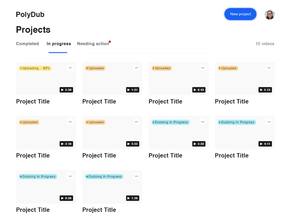Open the ellipsis menu on the 6:29 dubbing card
Image resolution: width=290 pixels, height=221 pixels.
pos(70,176)
